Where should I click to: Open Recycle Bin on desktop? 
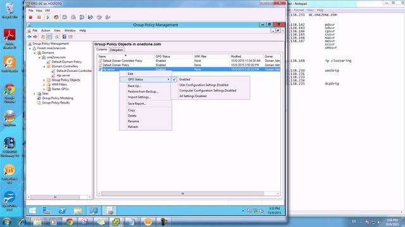point(9,10)
